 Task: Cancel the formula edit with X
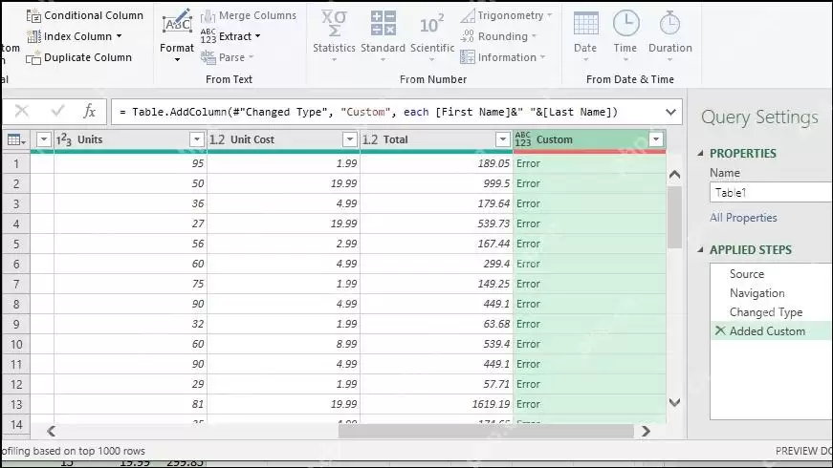tap(22, 111)
